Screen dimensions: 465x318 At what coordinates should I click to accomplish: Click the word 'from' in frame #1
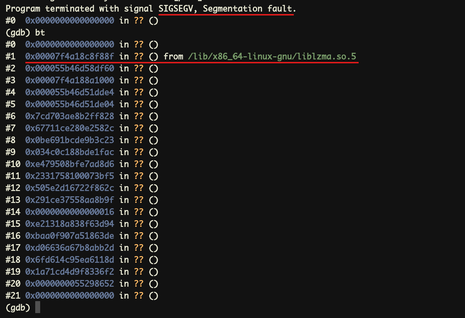pyautogui.click(x=173, y=56)
